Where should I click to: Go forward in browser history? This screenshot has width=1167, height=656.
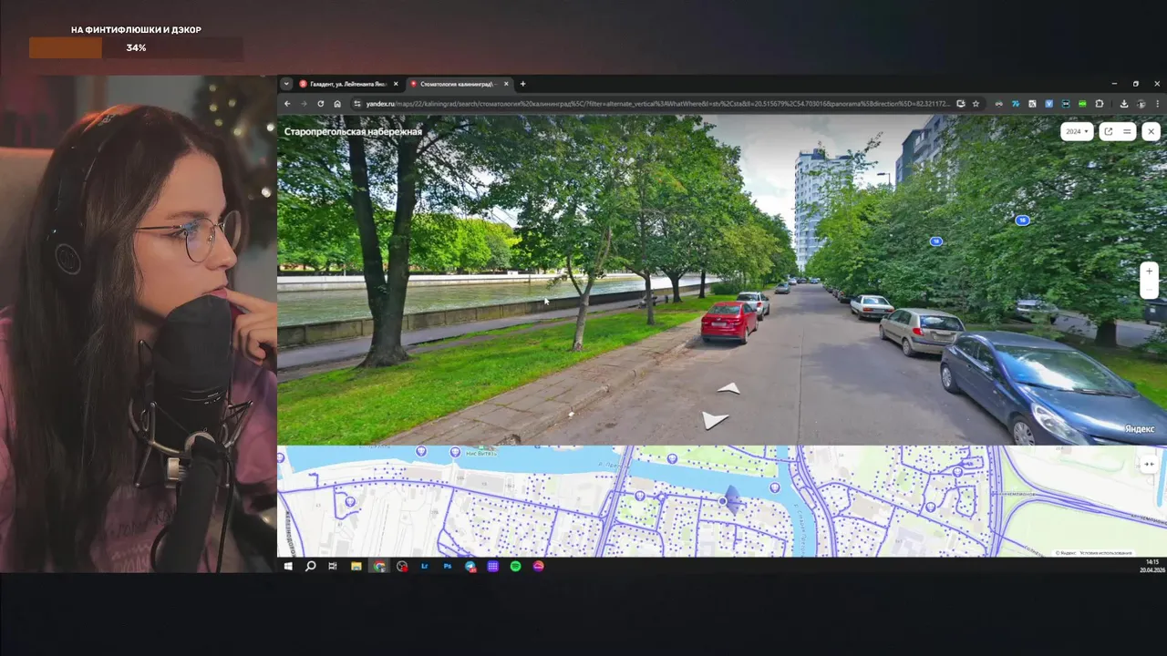304,104
